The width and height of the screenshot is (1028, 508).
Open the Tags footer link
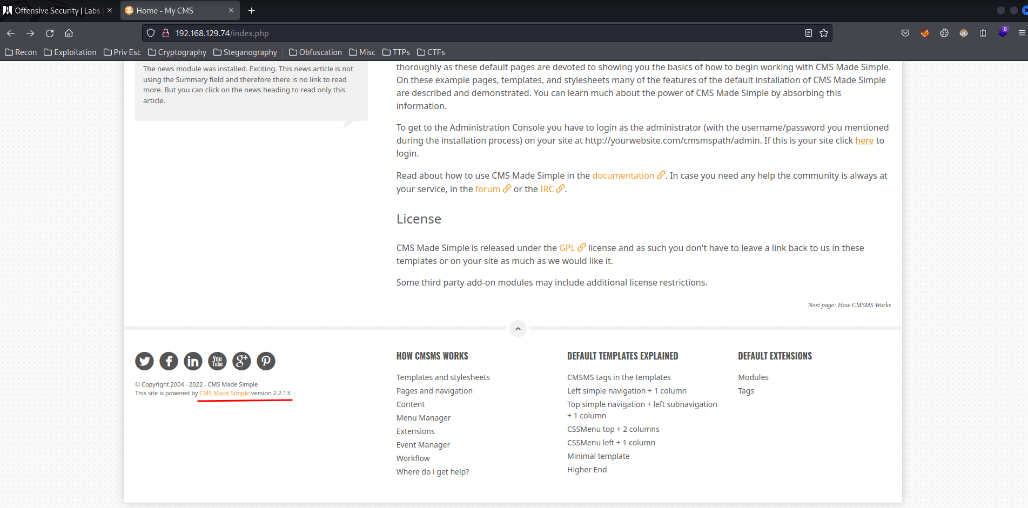pos(746,391)
